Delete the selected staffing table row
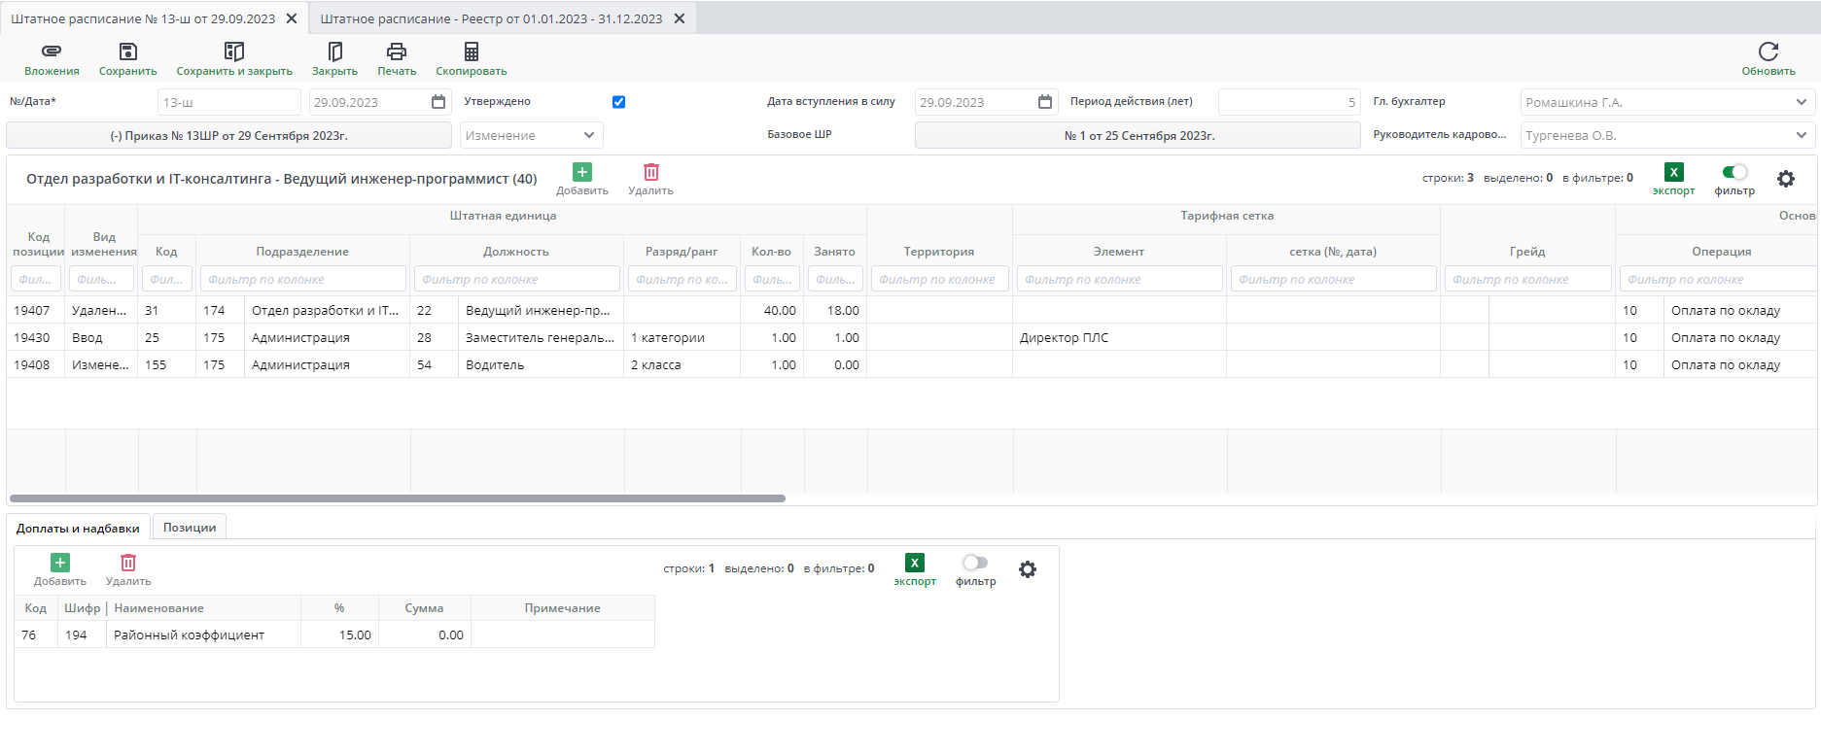This screenshot has width=1821, height=755. (x=651, y=172)
